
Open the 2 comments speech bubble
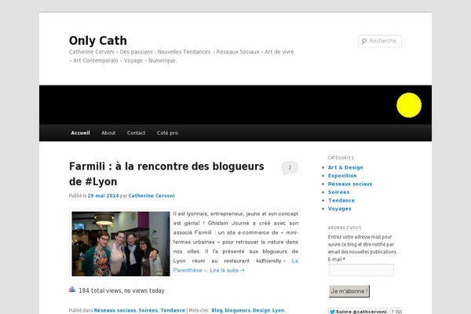290,168
